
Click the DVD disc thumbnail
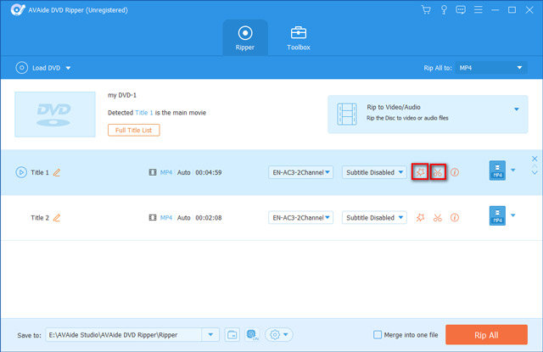click(x=54, y=115)
